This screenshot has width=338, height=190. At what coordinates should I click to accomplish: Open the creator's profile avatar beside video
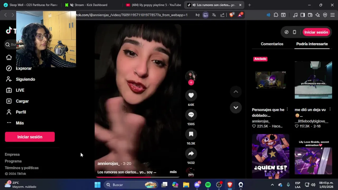[191, 76]
